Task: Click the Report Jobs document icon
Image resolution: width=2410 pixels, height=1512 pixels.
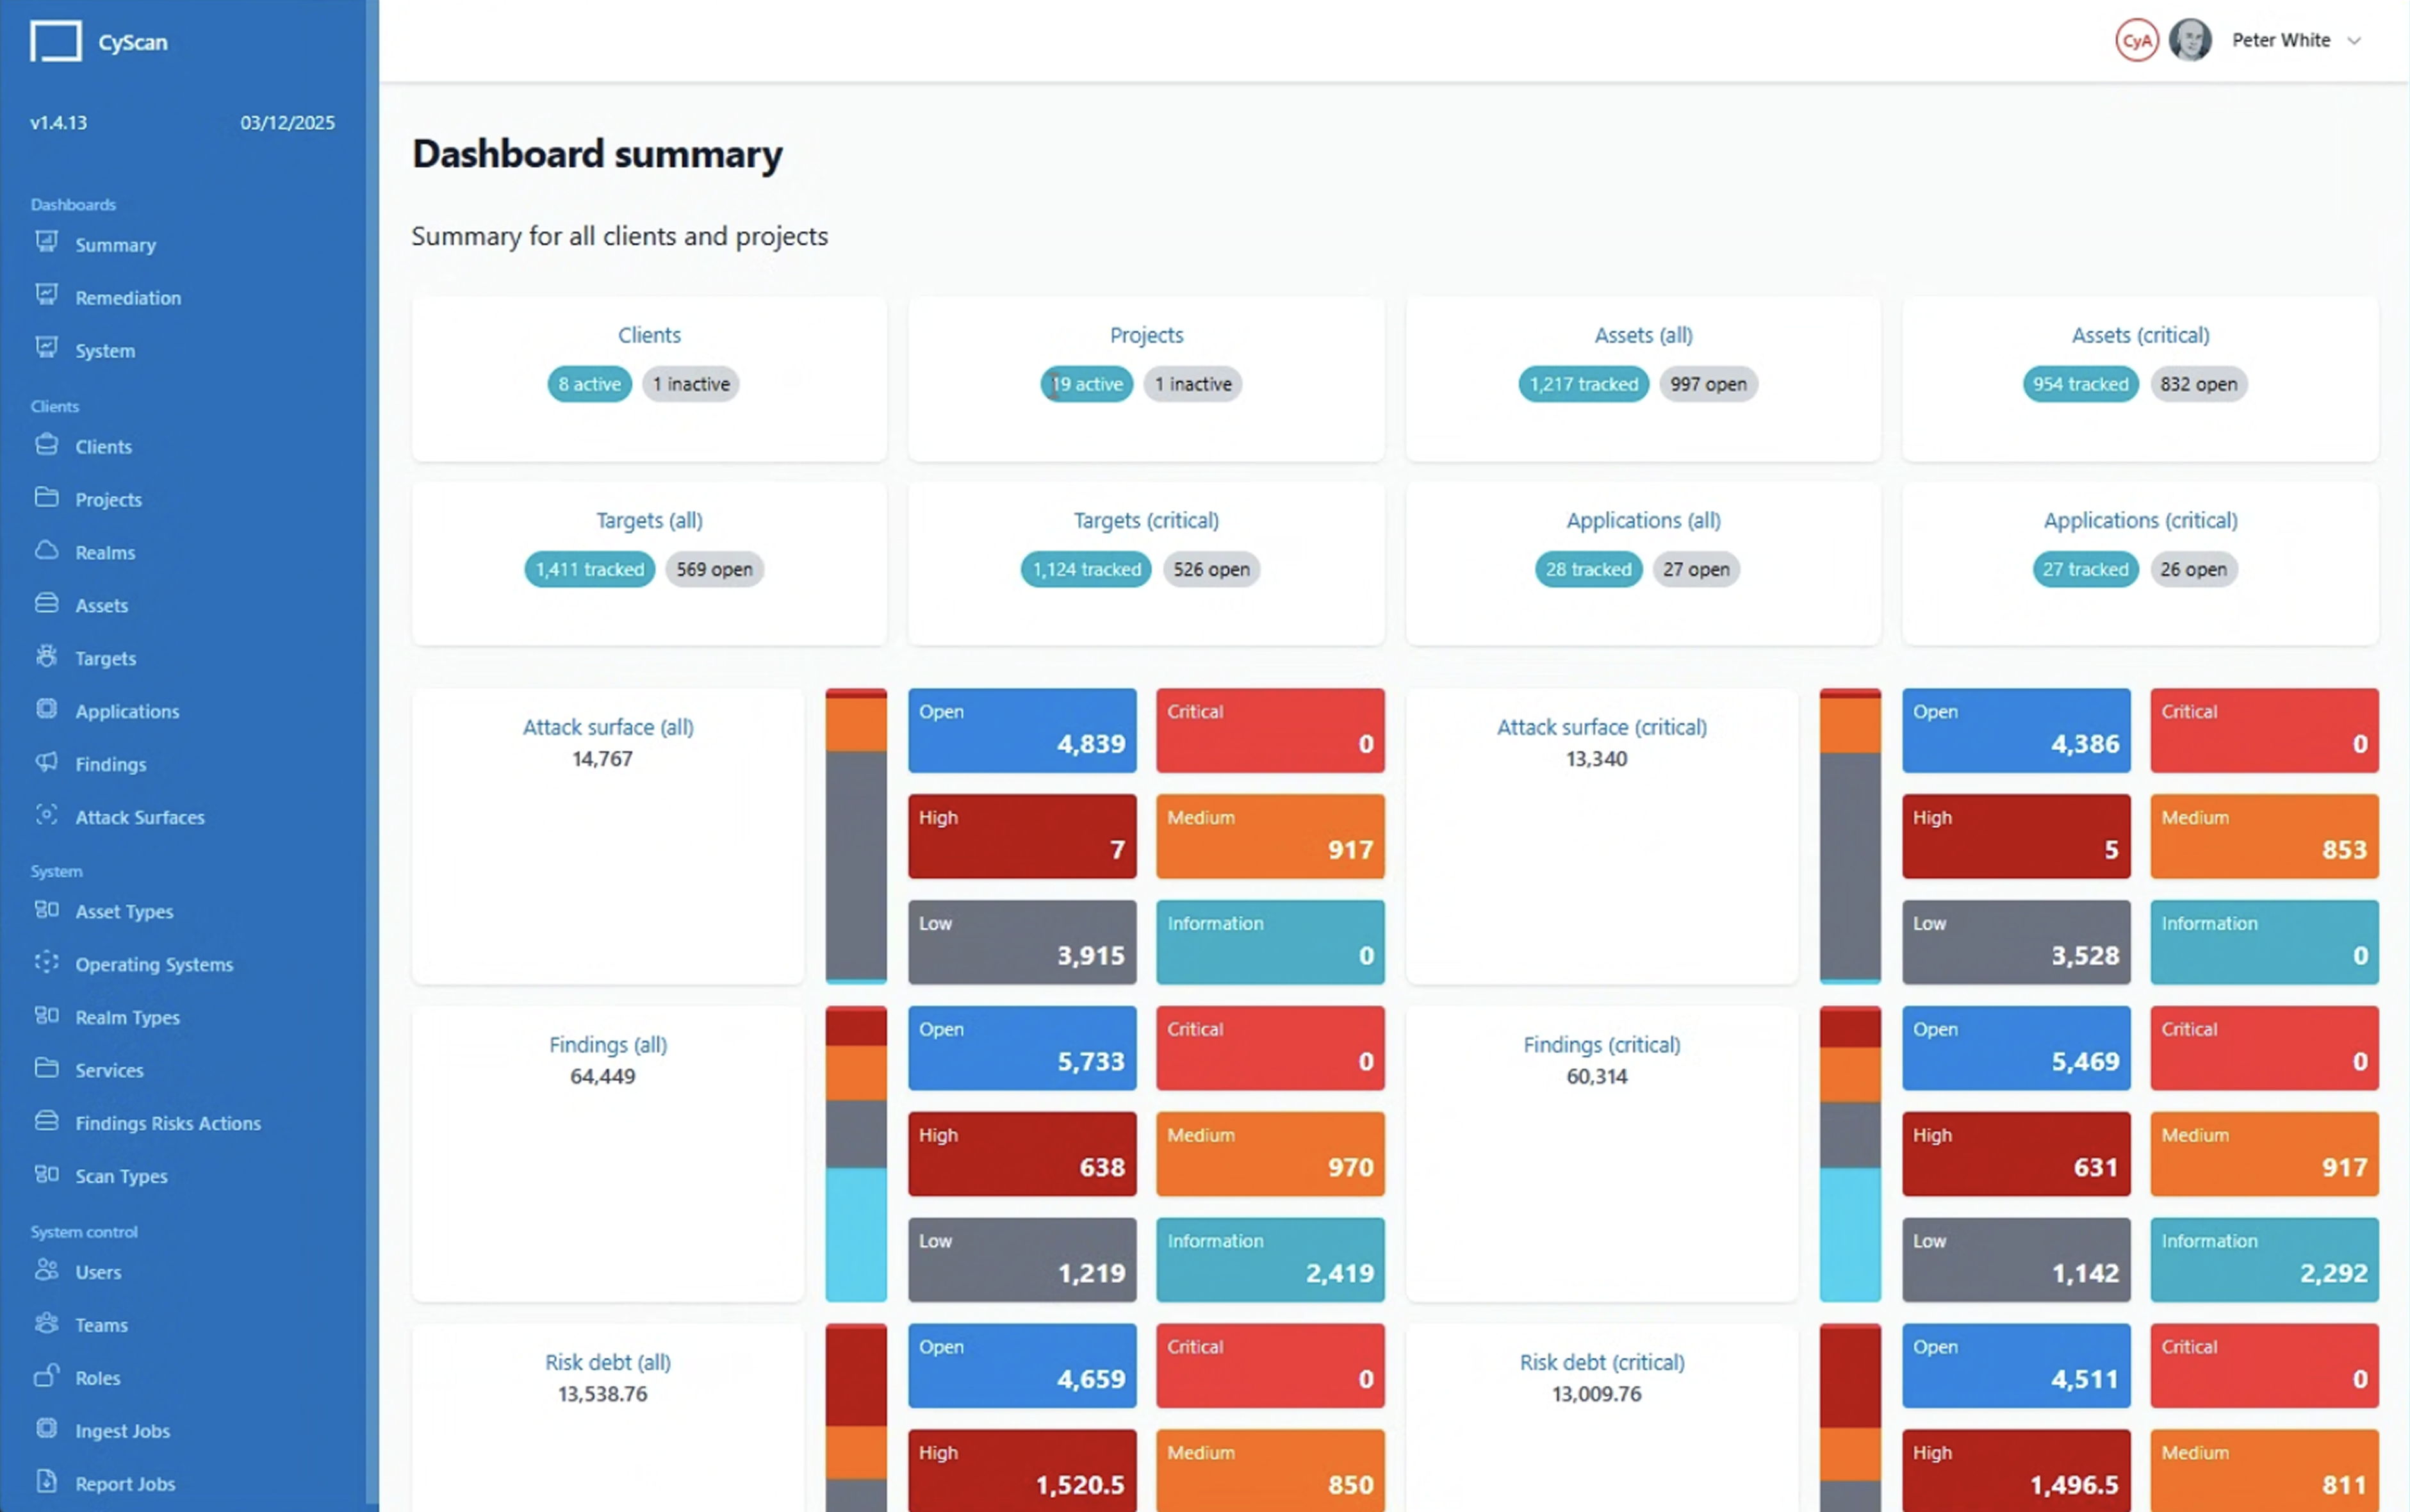Action: (x=46, y=1481)
